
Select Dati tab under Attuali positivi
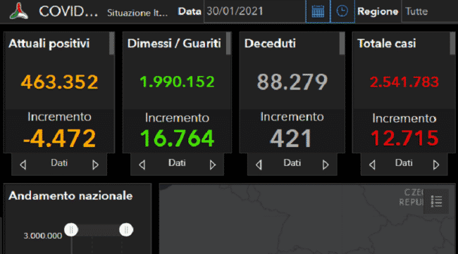pos(59,163)
